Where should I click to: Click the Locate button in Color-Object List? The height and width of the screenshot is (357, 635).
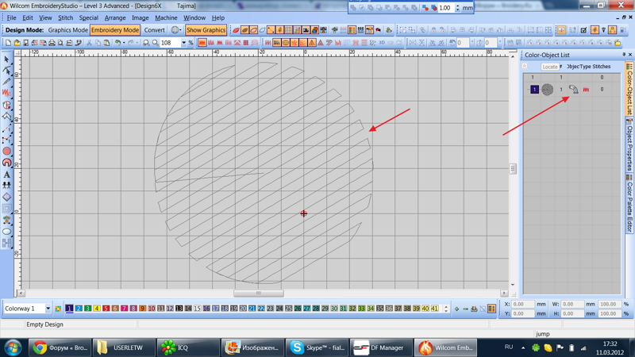(x=549, y=67)
